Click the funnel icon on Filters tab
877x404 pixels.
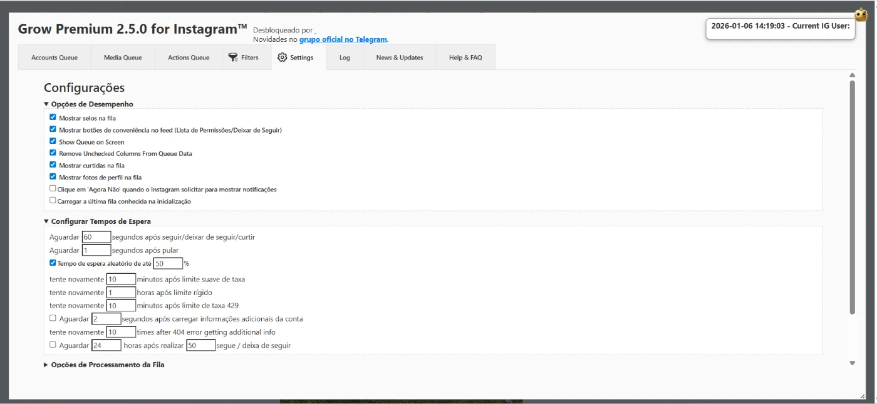coord(232,57)
